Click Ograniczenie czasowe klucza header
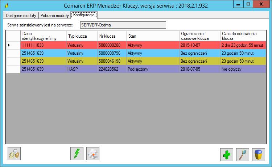 pyautogui.click(x=200, y=36)
